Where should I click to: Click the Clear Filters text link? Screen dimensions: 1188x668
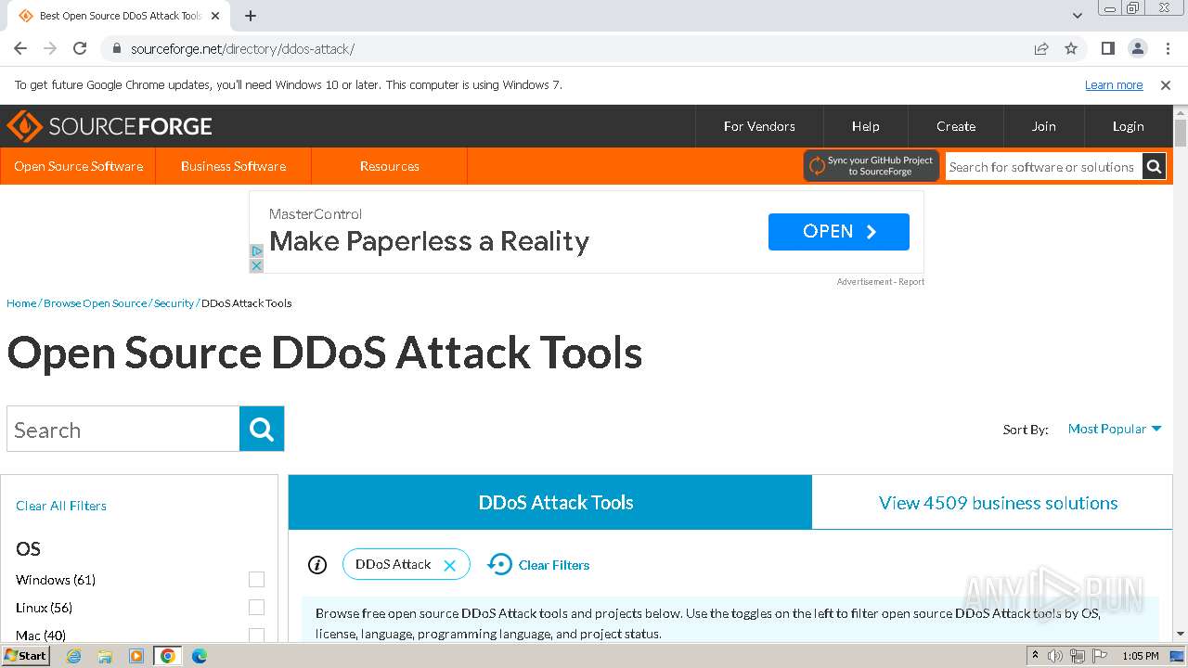click(554, 565)
